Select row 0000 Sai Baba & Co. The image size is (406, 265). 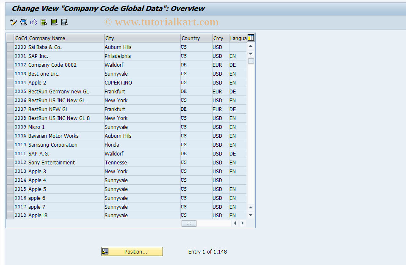(10, 47)
